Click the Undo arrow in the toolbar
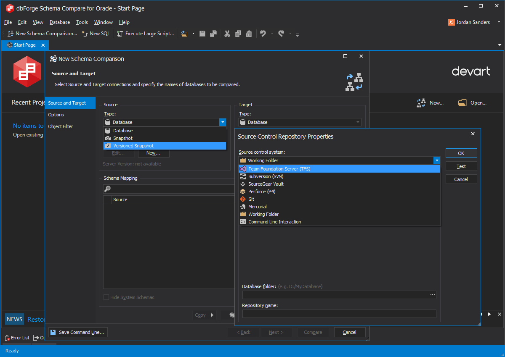The width and height of the screenshot is (505, 357). [263, 34]
